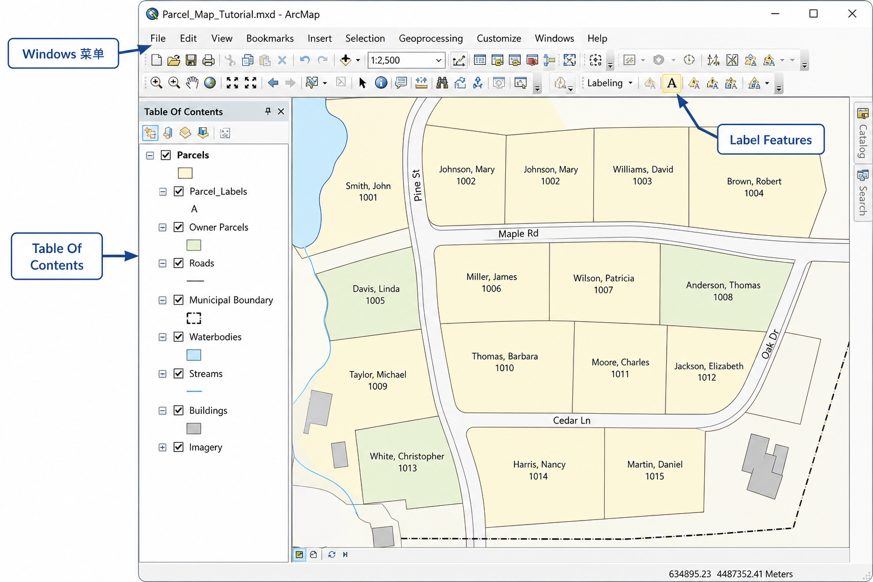Screen dimensions: 873x582
Task: Collapse the Waterbodies layer legend
Action: coord(163,337)
